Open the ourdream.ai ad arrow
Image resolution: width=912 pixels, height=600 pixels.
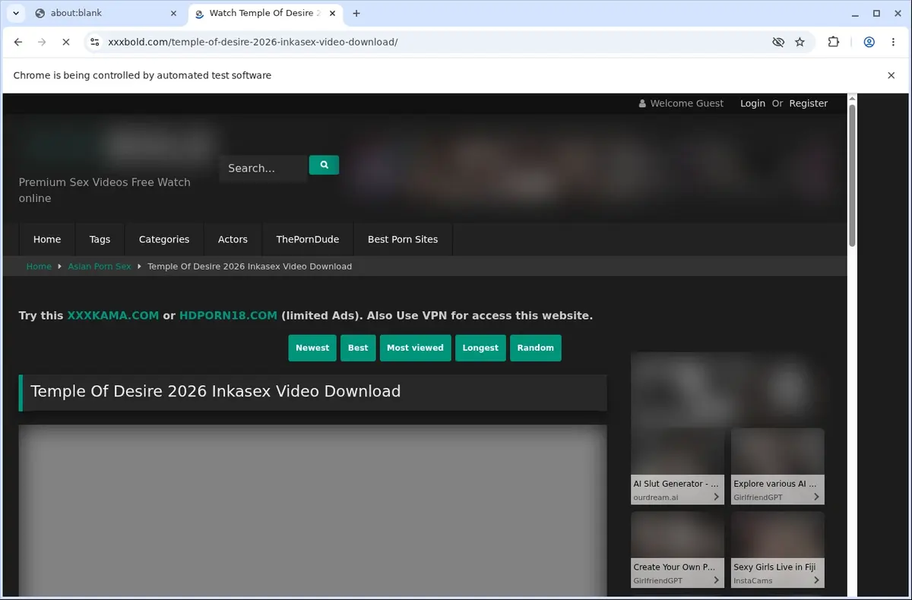pyautogui.click(x=717, y=497)
